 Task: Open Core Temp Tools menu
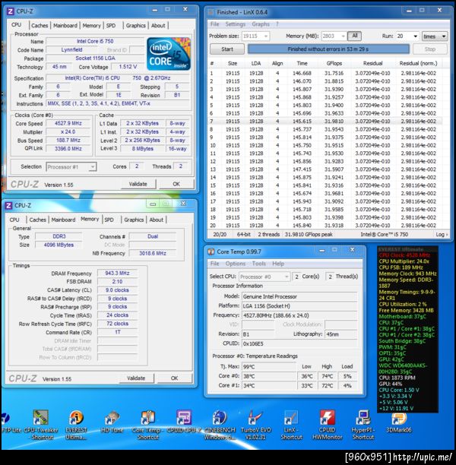pyautogui.click(x=258, y=264)
